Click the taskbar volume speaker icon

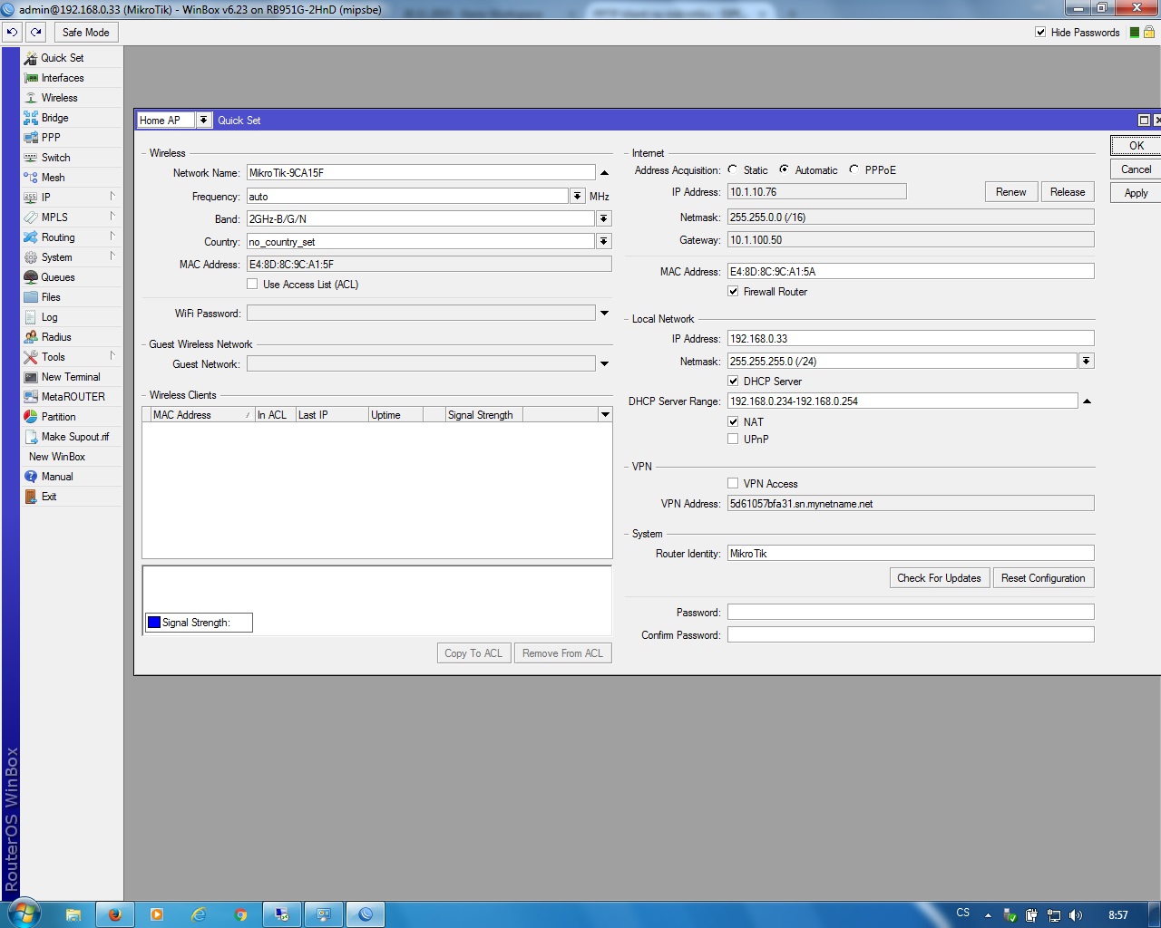(1076, 915)
